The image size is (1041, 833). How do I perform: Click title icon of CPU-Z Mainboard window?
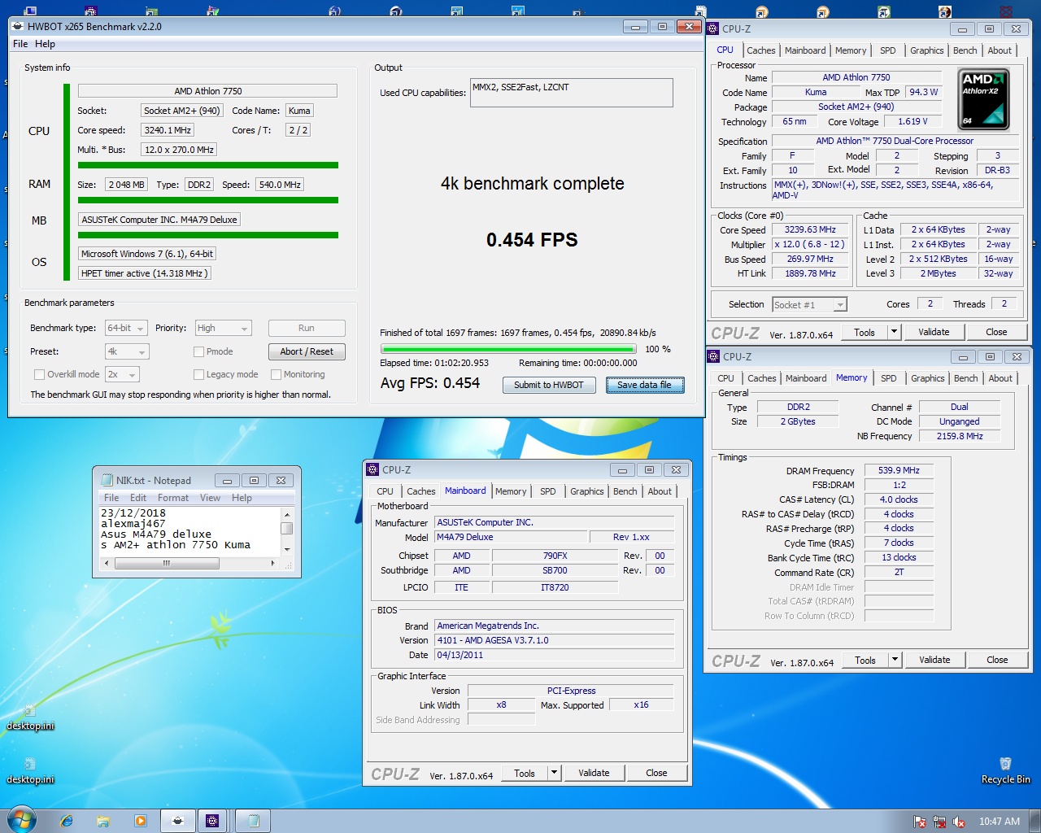[372, 469]
